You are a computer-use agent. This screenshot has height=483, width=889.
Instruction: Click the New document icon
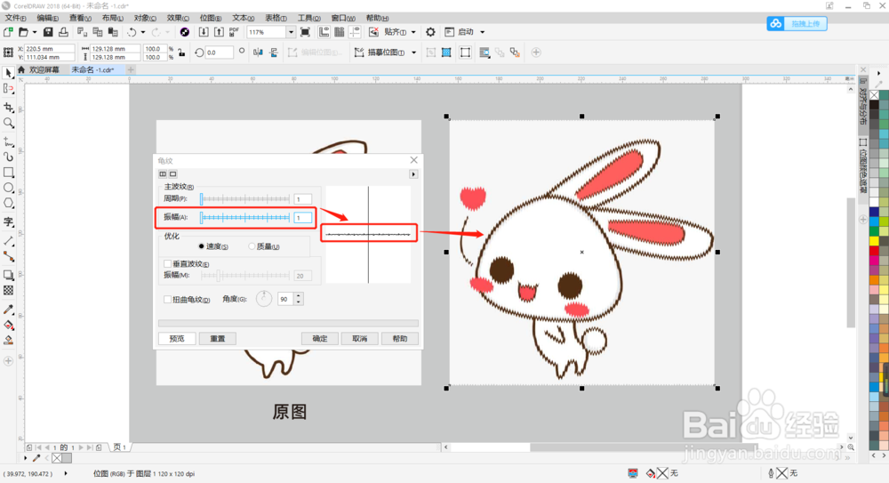8,32
